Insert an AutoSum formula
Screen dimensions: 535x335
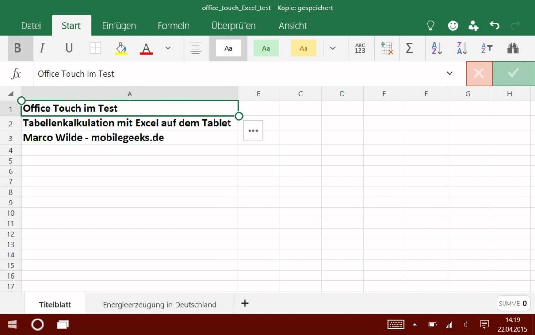[x=410, y=48]
